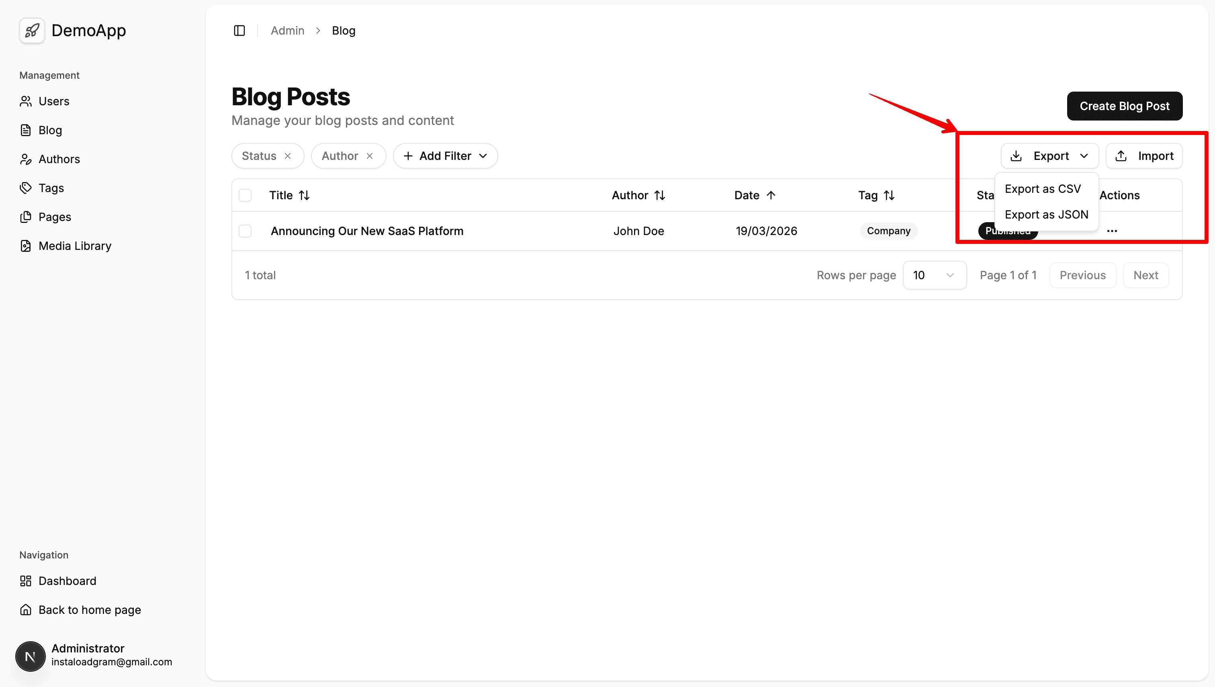Sort by Tag column arrows
The width and height of the screenshot is (1215, 687).
[x=889, y=195]
